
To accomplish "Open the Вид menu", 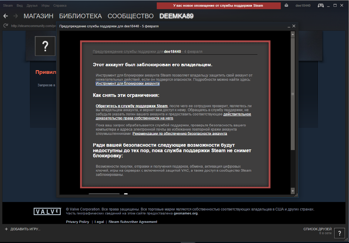I will (x=20, y=5).
